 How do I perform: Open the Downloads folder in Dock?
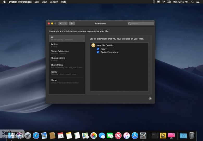183,136
